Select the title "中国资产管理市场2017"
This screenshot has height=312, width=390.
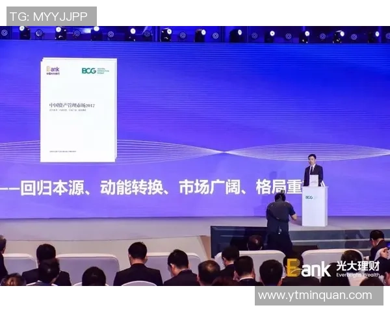click(72, 105)
